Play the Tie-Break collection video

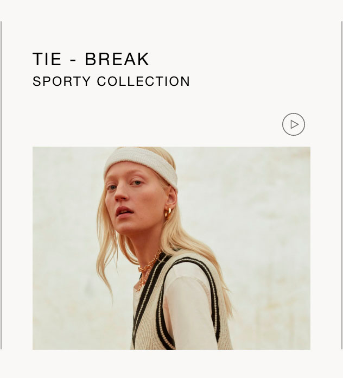coord(294,124)
